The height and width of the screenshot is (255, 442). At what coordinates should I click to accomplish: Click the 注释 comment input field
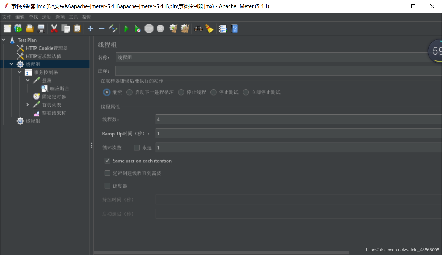(278, 71)
